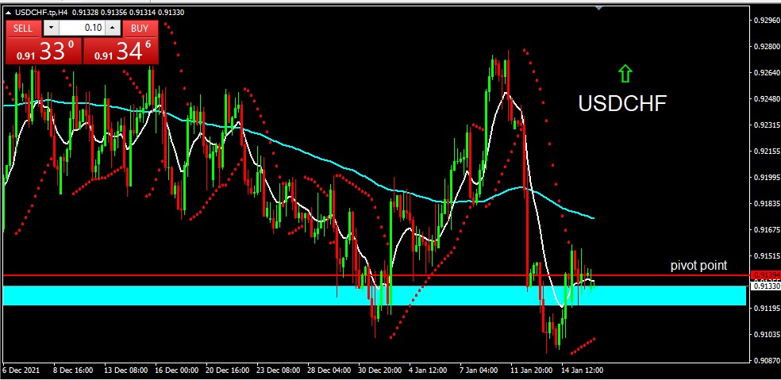The height and width of the screenshot is (380, 781).
Task: Click the 28 Dec 04:00 time label
Action: pos(329,370)
